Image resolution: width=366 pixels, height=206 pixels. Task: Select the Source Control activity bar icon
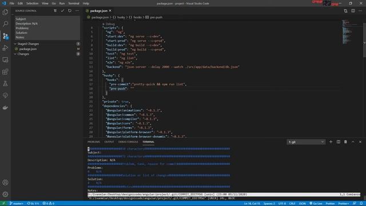5,36
